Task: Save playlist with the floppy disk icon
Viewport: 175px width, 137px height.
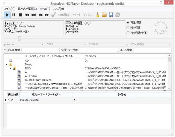Action: click(111, 15)
